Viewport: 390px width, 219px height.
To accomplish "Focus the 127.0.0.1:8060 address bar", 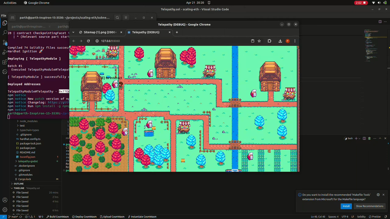I will pos(172,41).
